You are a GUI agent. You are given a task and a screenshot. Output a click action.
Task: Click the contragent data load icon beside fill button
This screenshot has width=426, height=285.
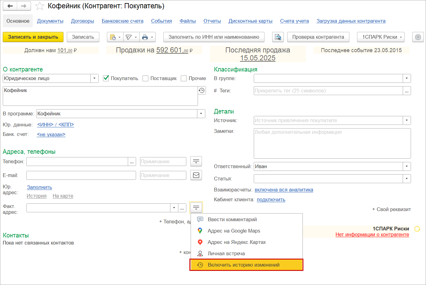[x=278, y=37]
